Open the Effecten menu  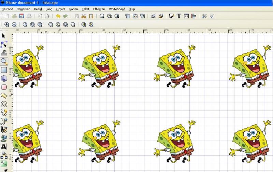(99, 9)
